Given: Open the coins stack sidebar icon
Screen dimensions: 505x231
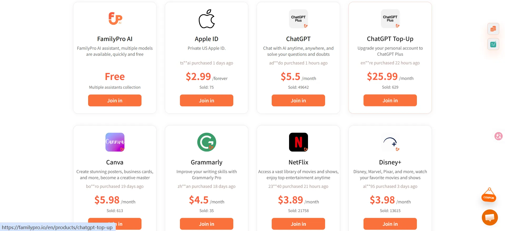Looking at the screenshot, I should pyautogui.click(x=493, y=29).
